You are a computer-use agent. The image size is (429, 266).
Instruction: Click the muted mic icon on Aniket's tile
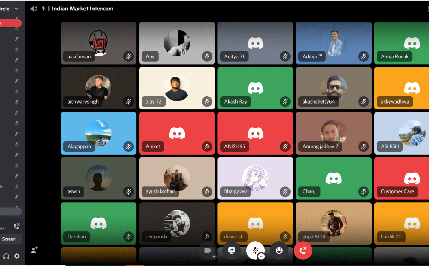point(207,146)
